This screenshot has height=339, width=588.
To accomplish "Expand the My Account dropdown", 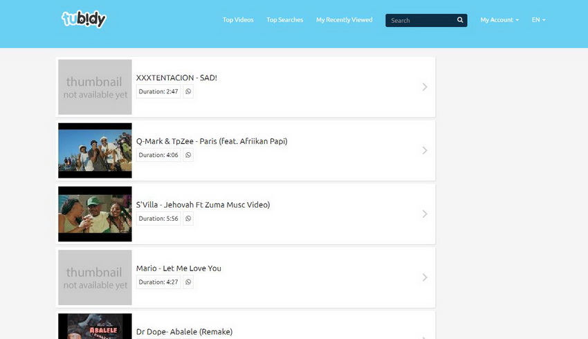I will pos(499,20).
